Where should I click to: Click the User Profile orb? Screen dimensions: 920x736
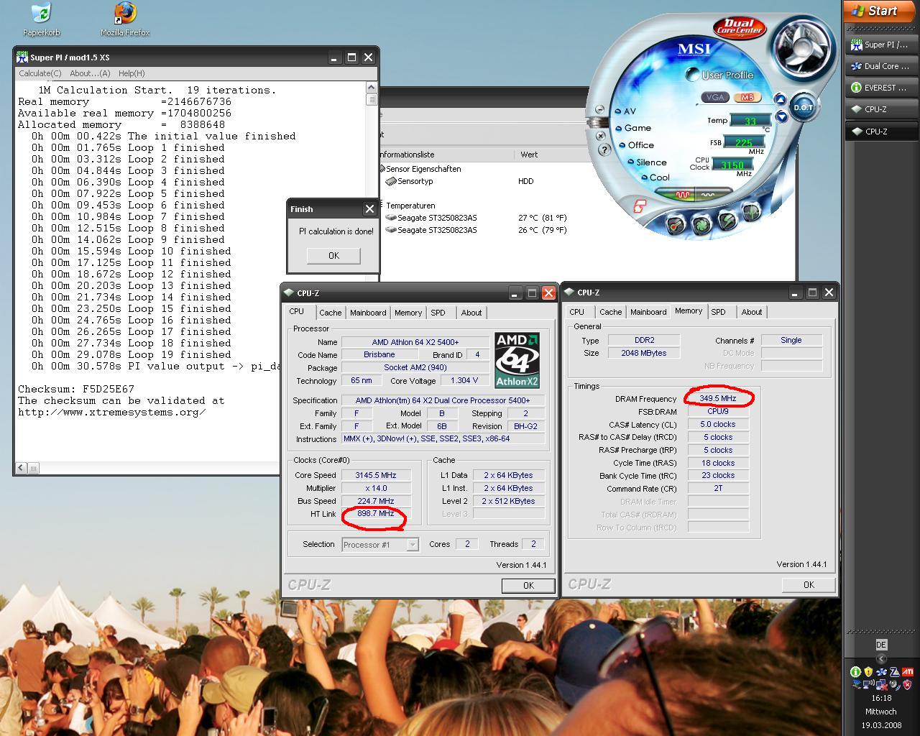click(692, 74)
